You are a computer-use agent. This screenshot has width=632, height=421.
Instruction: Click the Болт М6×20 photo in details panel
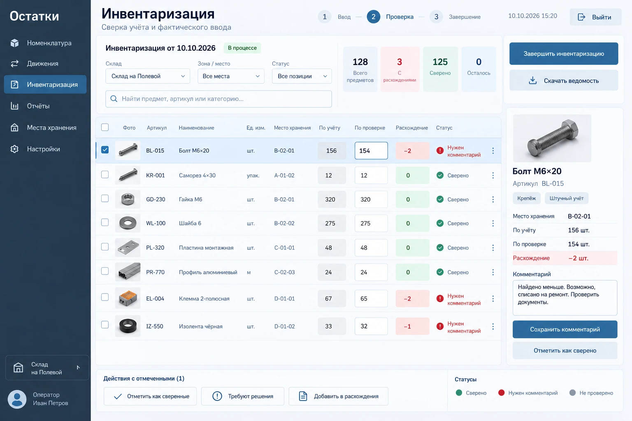click(552, 138)
